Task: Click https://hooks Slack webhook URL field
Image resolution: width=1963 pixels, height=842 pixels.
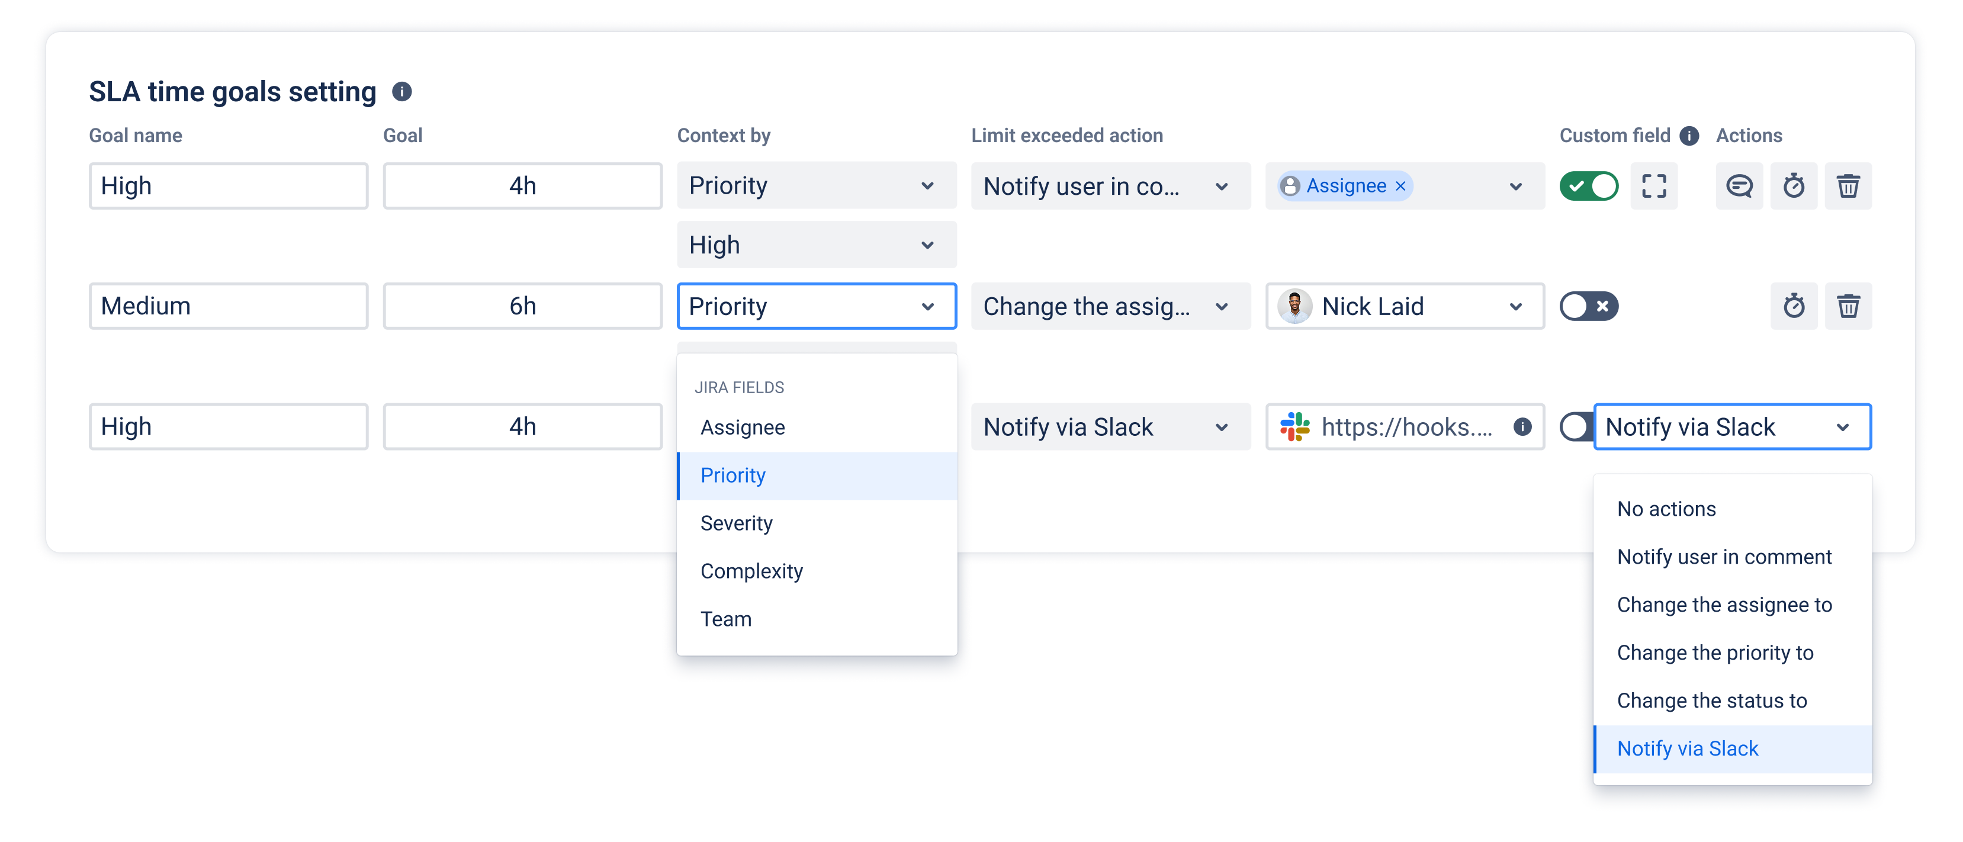Action: (x=1405, y=427)
